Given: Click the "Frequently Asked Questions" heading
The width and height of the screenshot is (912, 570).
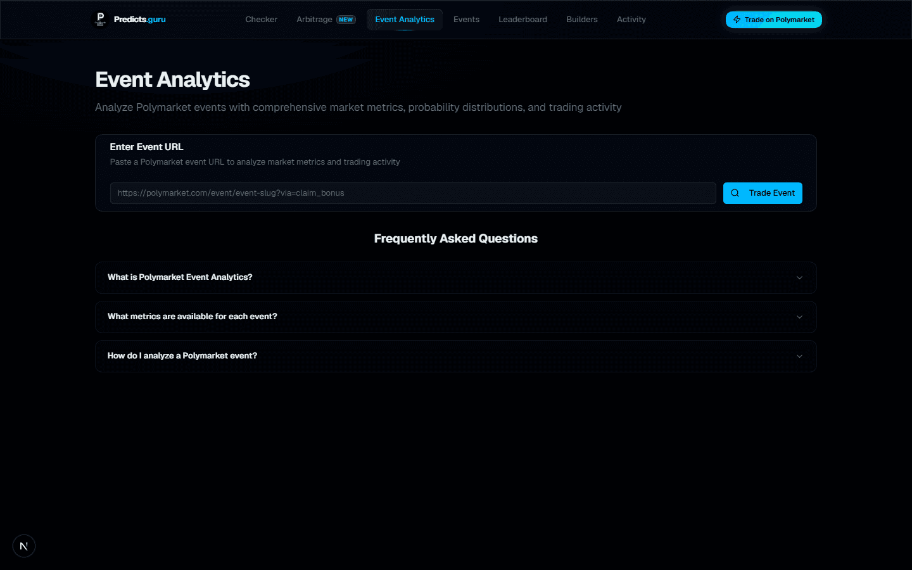Looking at the screenshot, I should coord(456,239).
